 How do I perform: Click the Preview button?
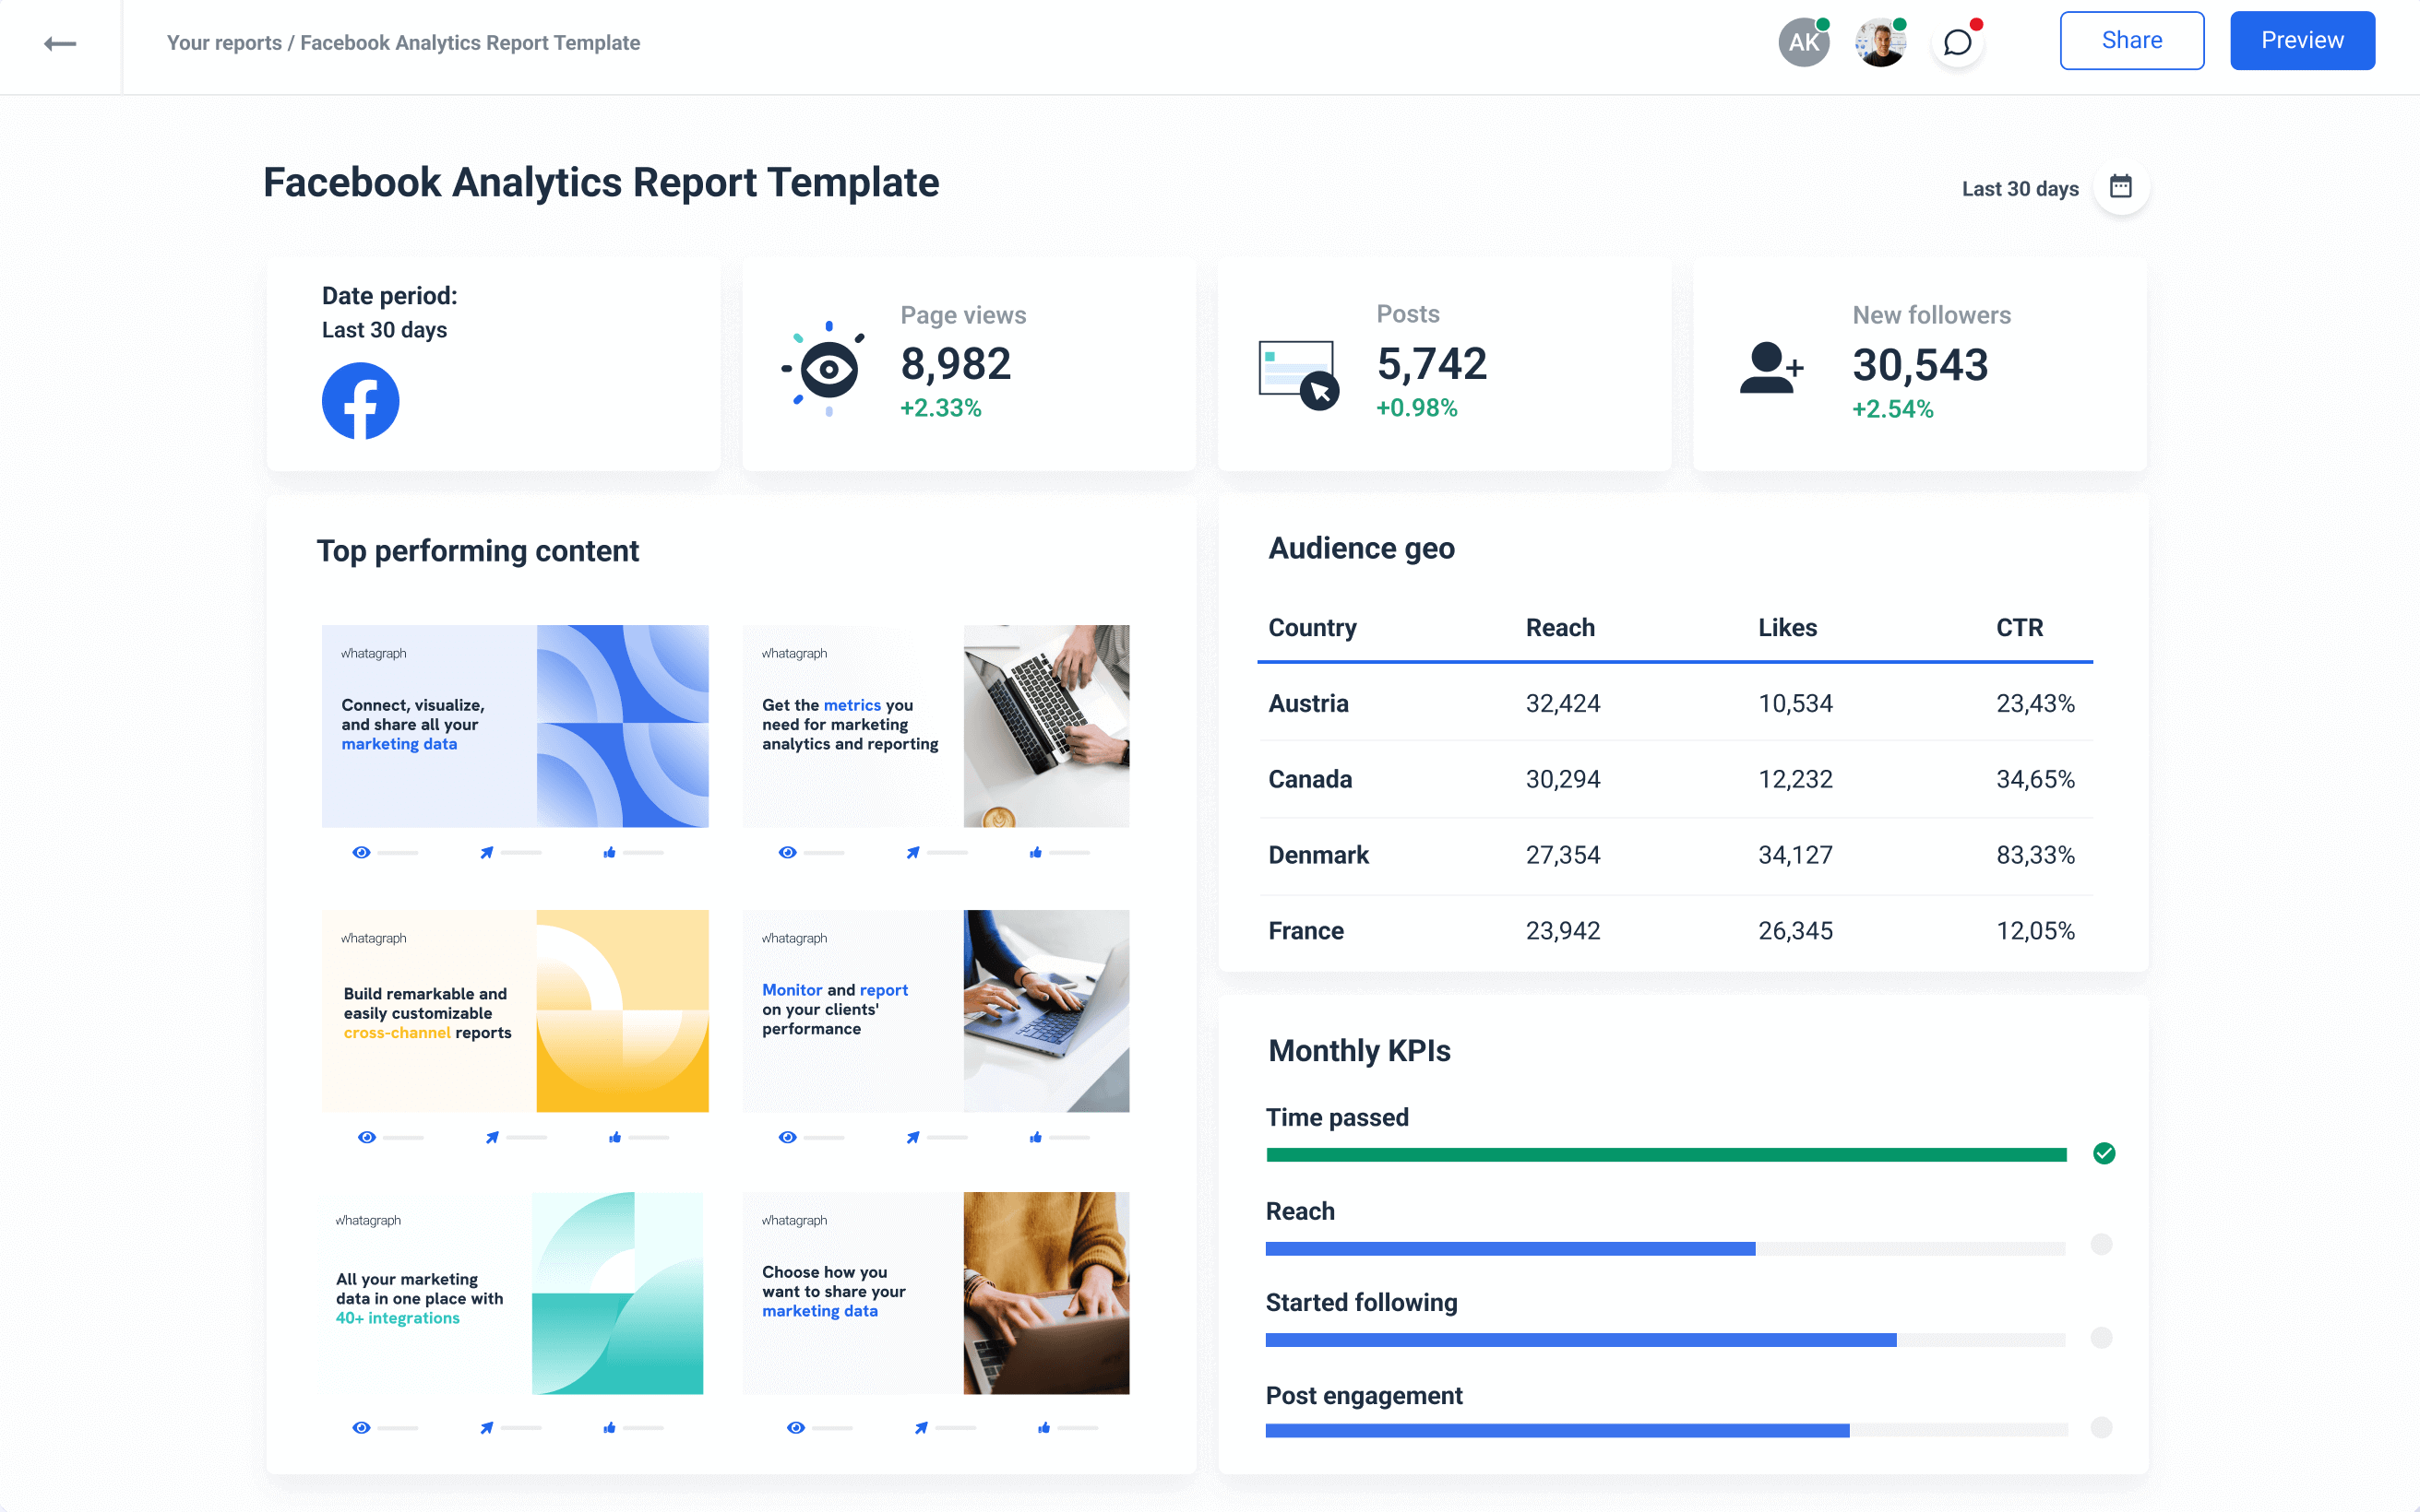(x=2302, y=40)
